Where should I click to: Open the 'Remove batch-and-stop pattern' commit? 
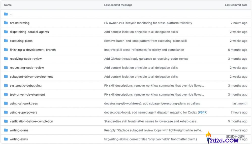coord(145,41)
